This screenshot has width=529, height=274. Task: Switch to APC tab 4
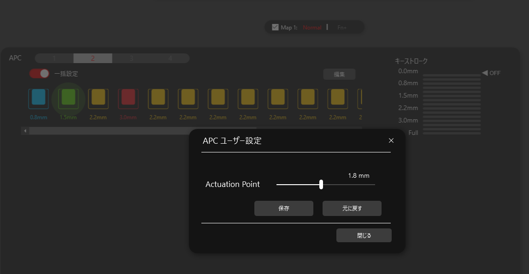coord(170,58)
